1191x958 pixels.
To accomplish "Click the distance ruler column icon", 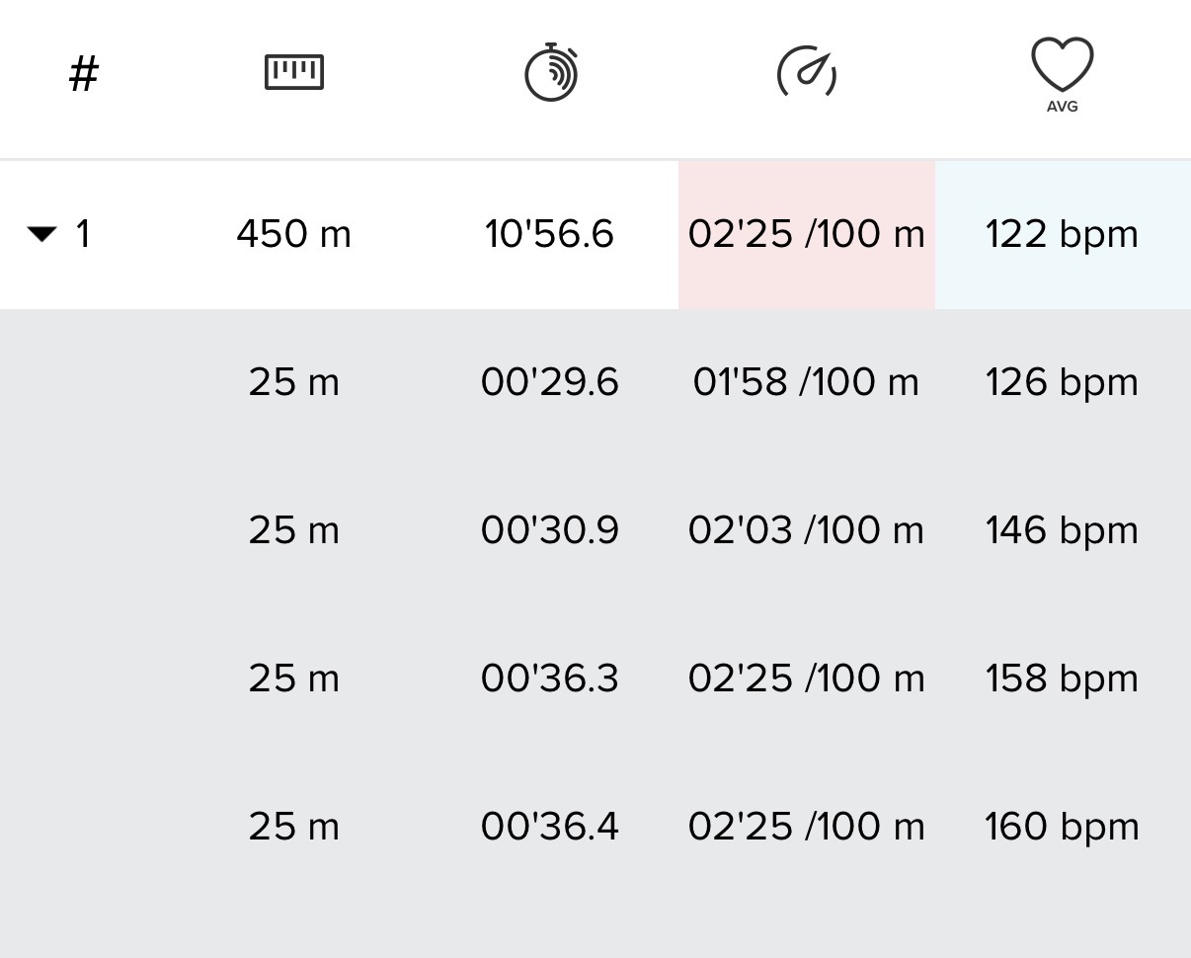I will (294, 73).
